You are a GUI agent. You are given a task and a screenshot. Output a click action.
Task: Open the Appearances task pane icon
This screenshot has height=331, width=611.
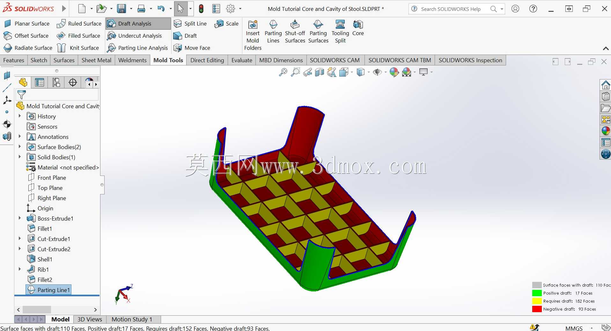pos(605,131)
